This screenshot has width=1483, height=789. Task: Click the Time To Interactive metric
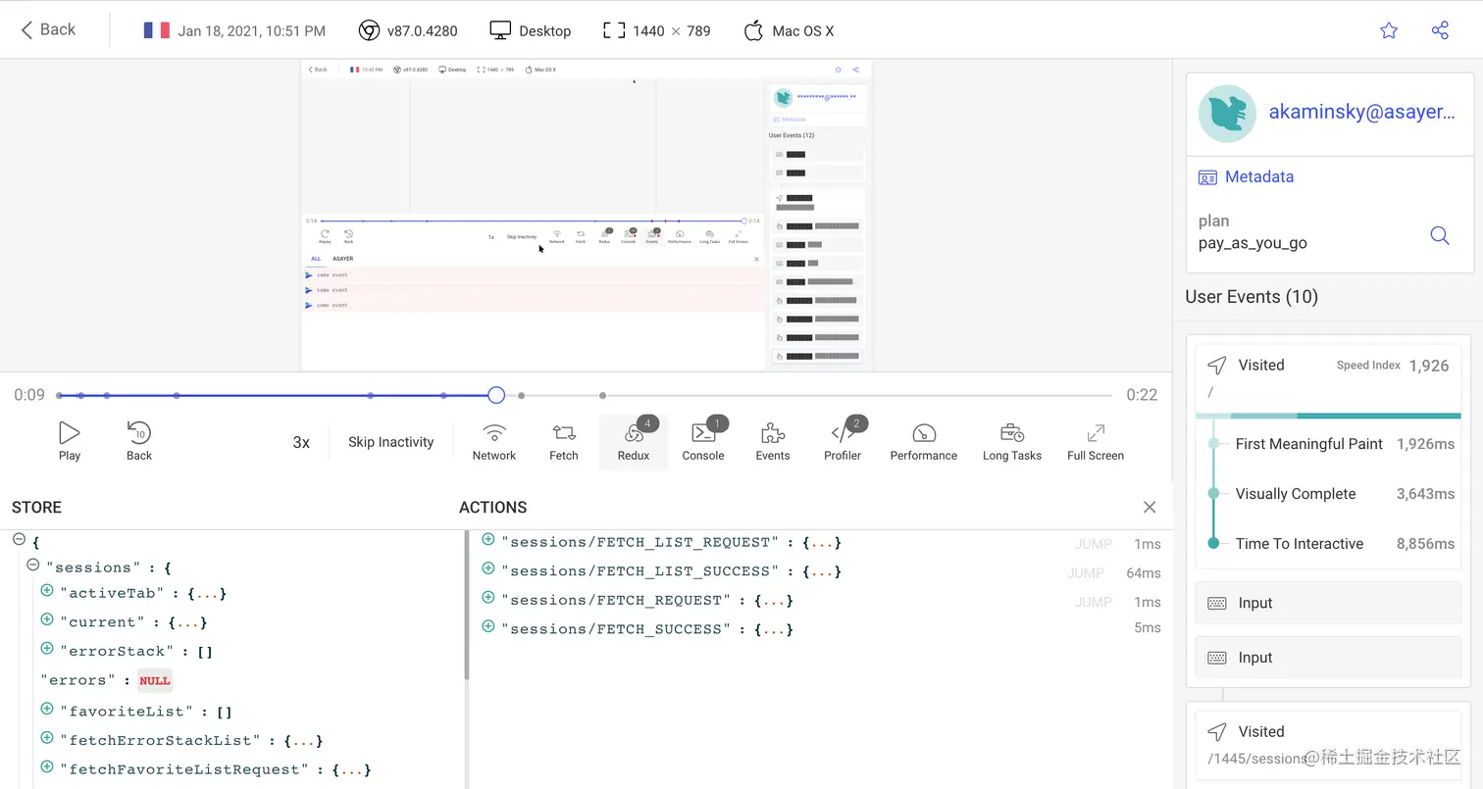[1345, 544]
